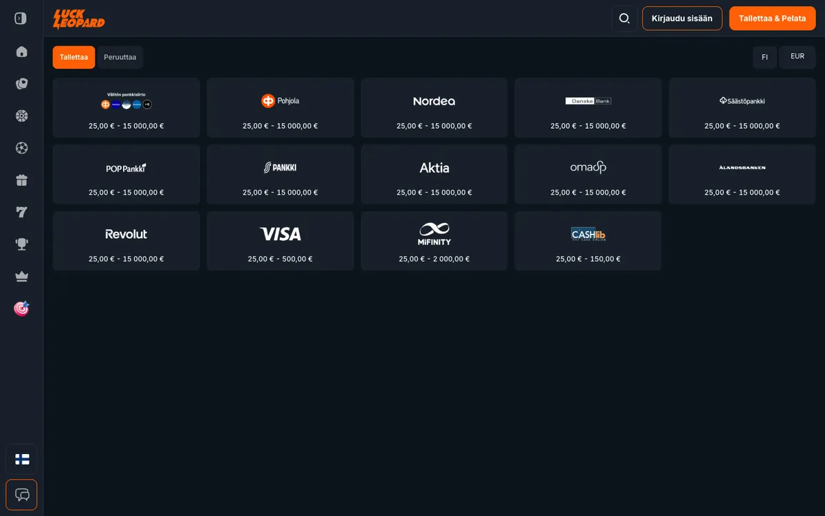Open the home icon in the sidebar

pos(21,52)
